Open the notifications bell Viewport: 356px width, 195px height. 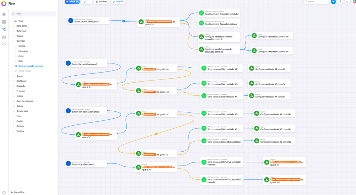pyautogui.click(x=340, y=2)
